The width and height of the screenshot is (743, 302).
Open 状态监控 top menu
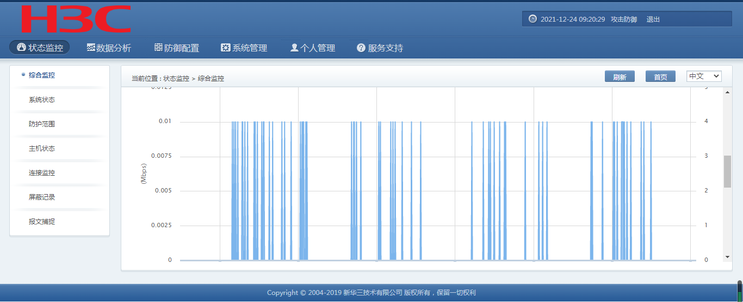point(40,48)
